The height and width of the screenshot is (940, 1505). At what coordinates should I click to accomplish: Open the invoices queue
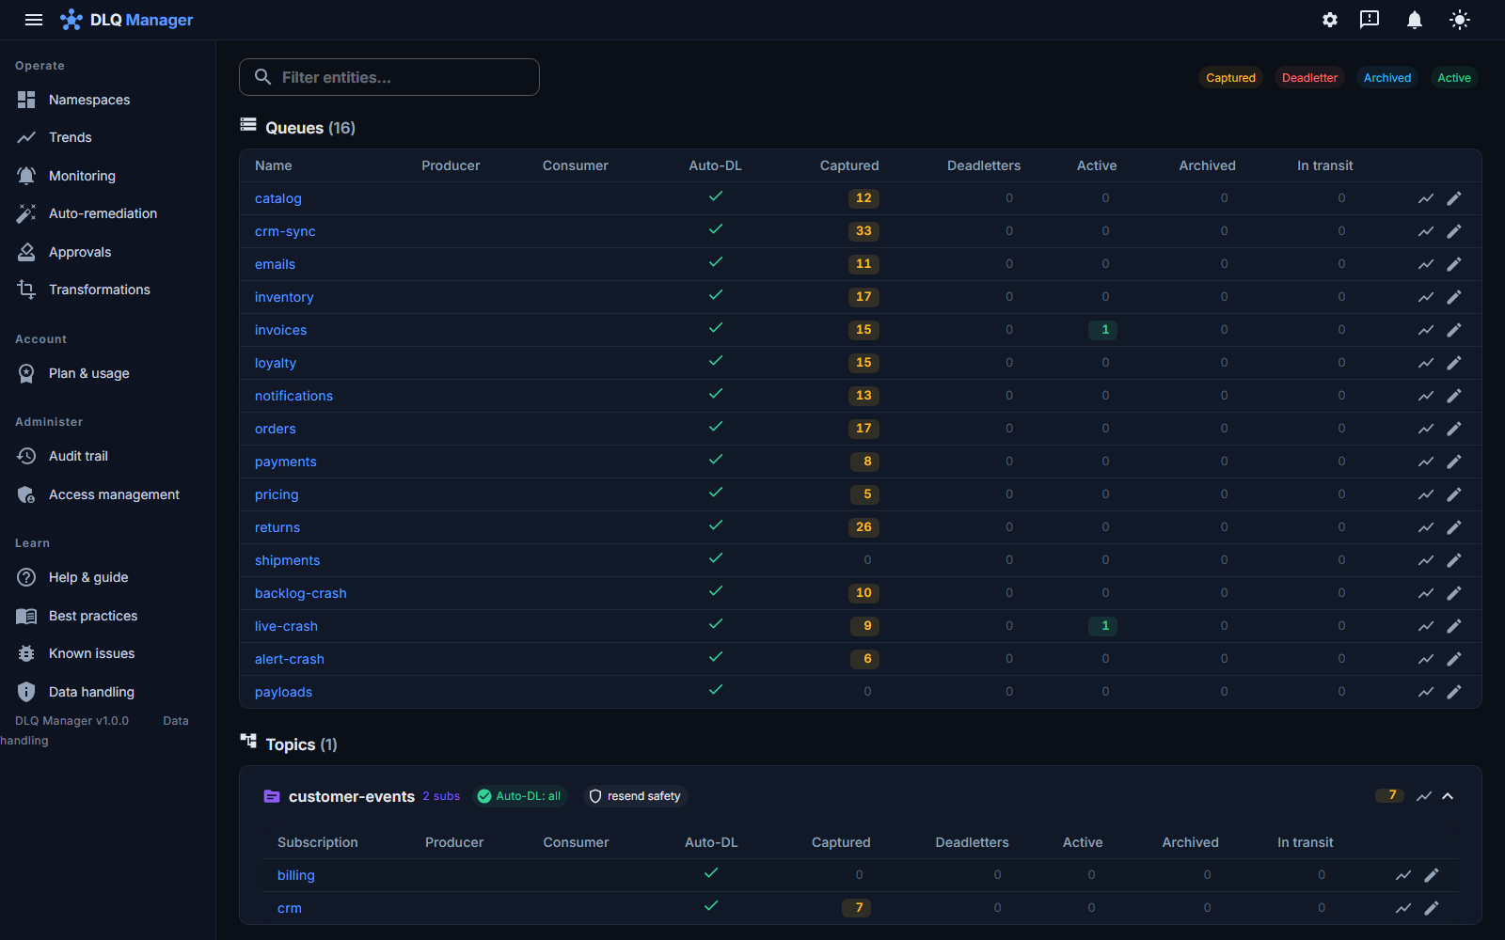[280, 330]
